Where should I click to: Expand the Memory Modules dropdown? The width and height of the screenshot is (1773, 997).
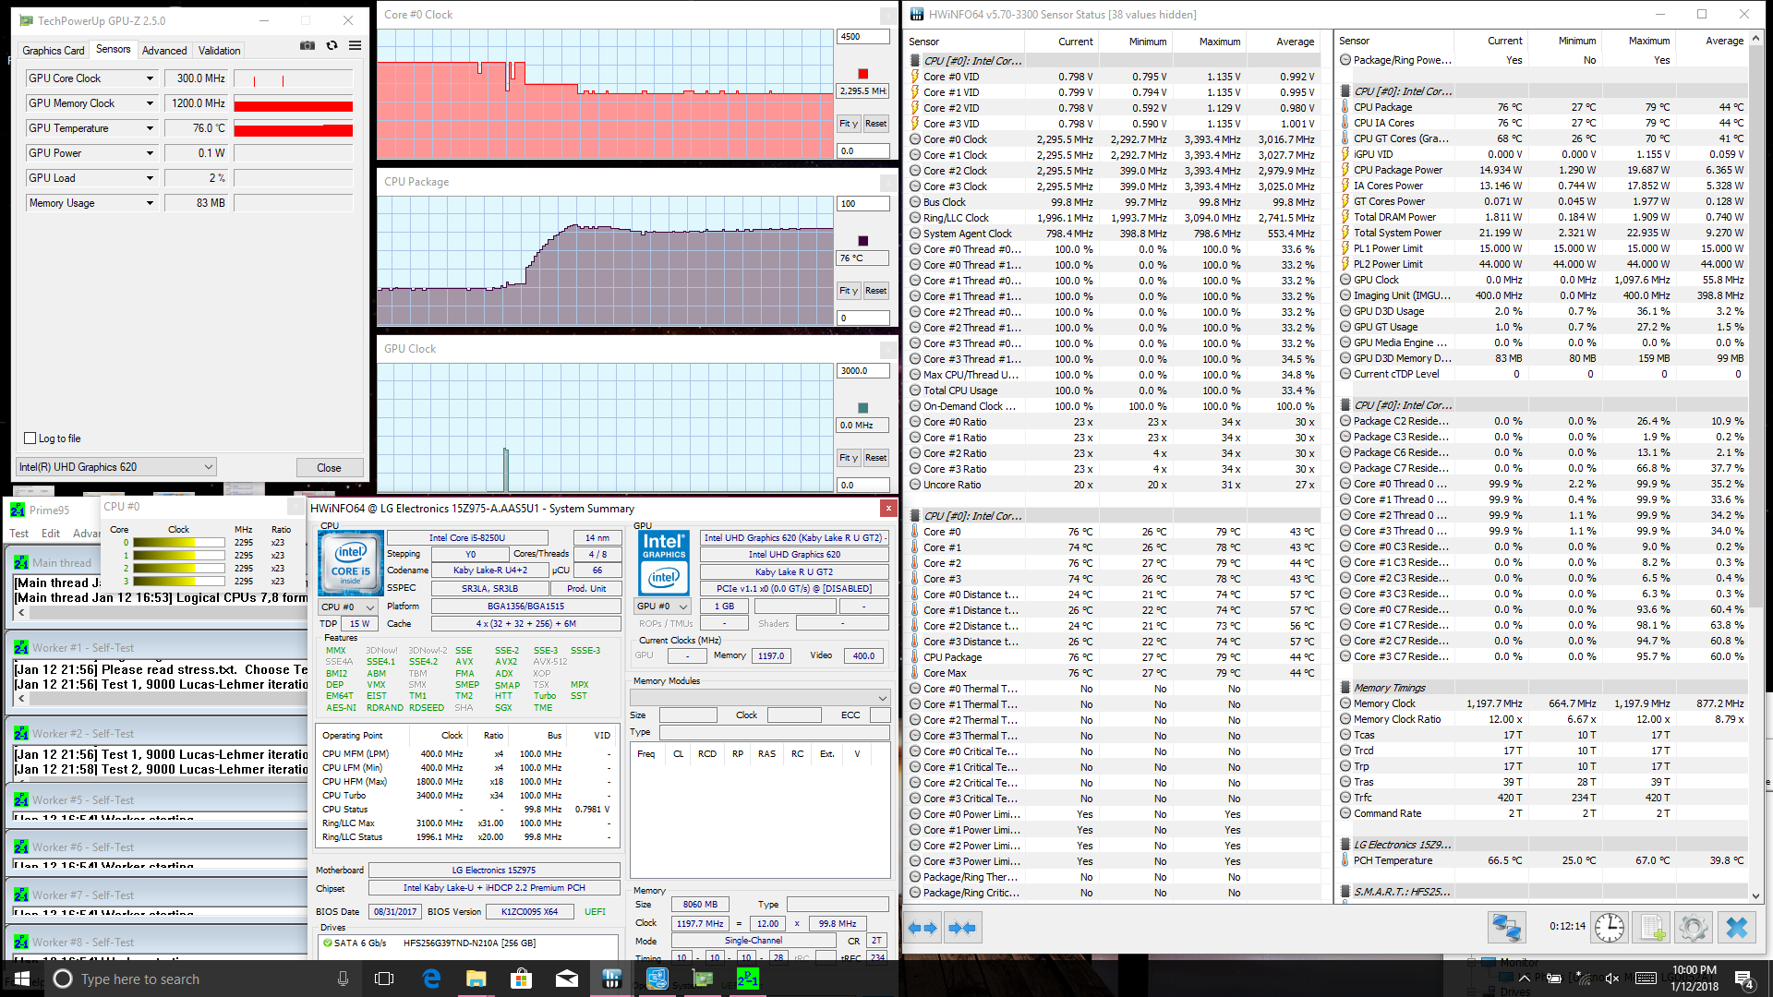tap(761, 697)
